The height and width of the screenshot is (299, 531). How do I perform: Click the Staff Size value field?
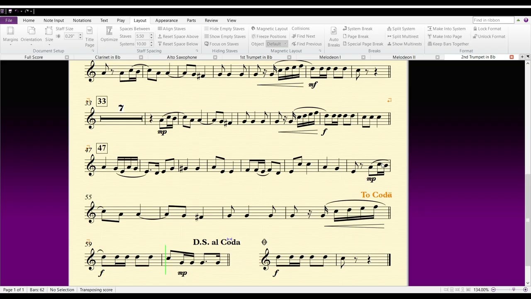click(71, 37)
